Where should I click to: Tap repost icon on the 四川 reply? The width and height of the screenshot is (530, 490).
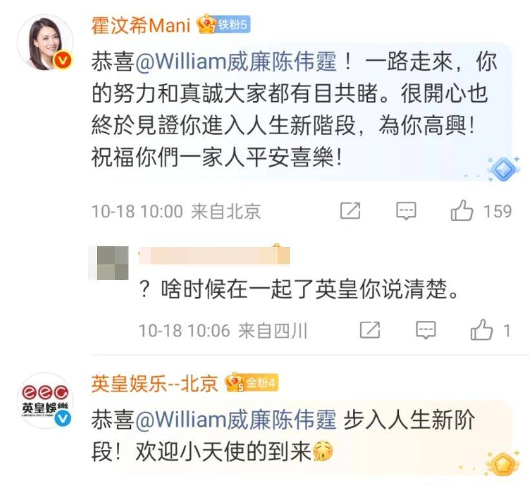click(x=370, y=330)
